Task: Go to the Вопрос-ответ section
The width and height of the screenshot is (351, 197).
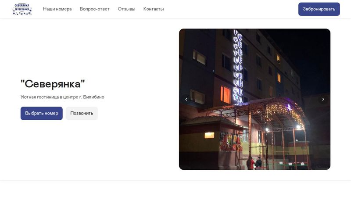Action: (95, 9)
